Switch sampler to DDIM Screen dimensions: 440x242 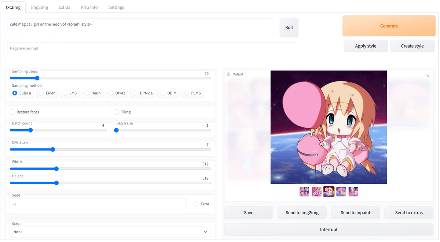click(169, 93)
